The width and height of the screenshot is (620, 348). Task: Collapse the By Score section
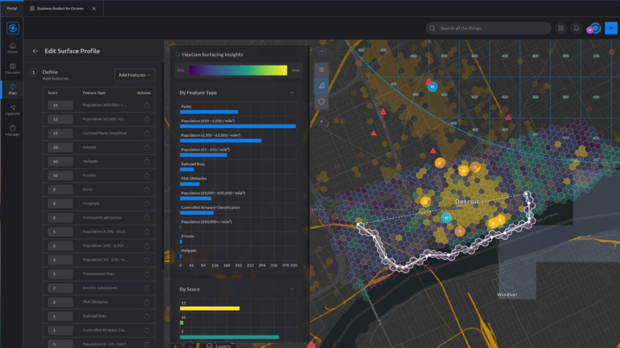click(292, 289)
